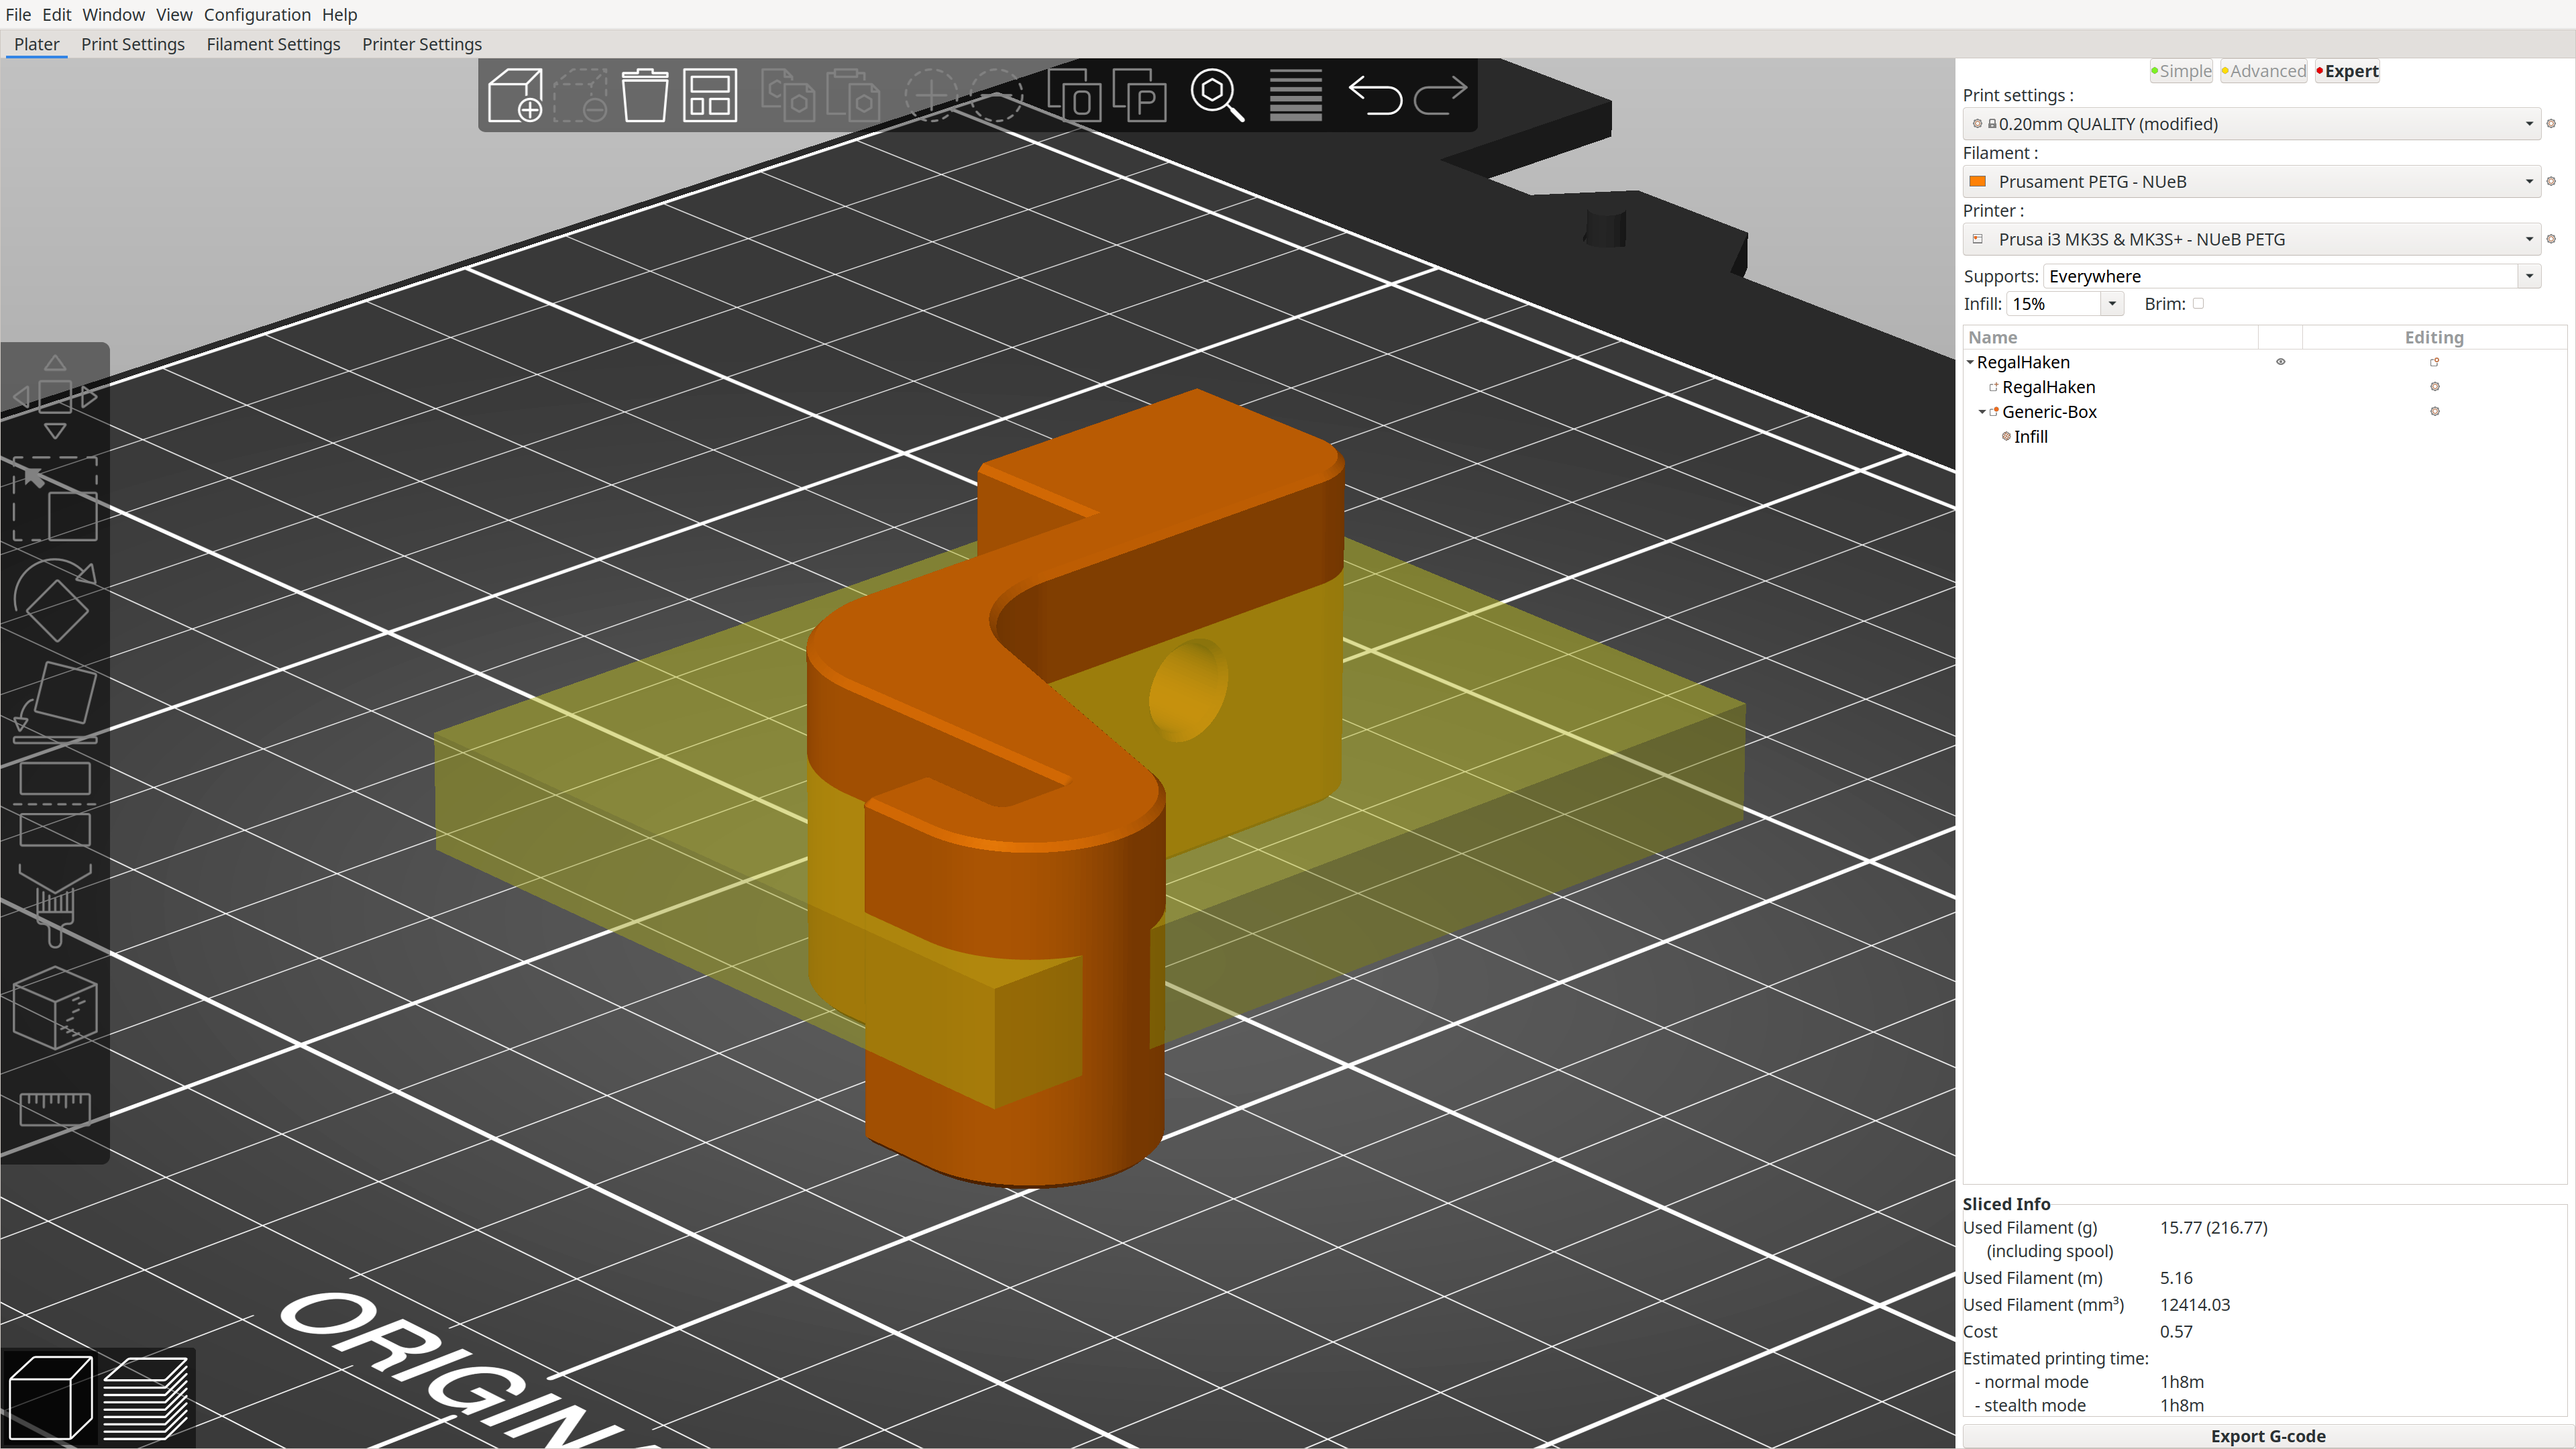Click settings gear for RegalHaken part

(2435, 387)
